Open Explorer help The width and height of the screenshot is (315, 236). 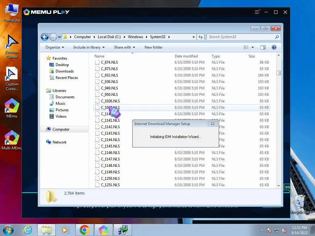coord(274,47)
